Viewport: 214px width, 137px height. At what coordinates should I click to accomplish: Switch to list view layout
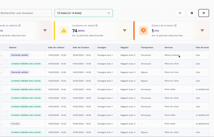[180, 13]
